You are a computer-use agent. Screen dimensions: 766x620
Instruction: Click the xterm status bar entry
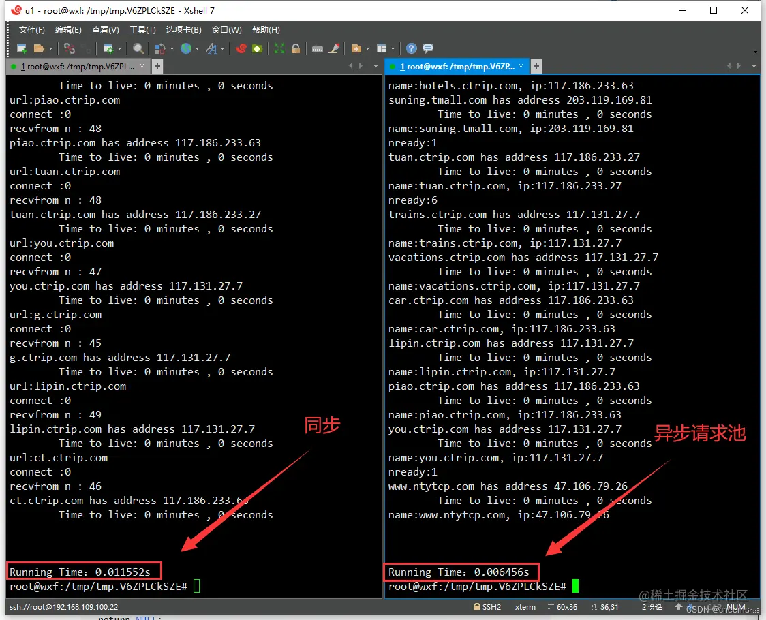(525, 607)
